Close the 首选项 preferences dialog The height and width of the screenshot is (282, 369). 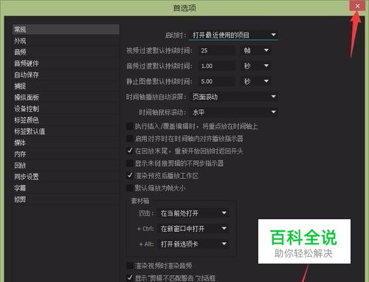pyautogui.click(x=357, y=6)
